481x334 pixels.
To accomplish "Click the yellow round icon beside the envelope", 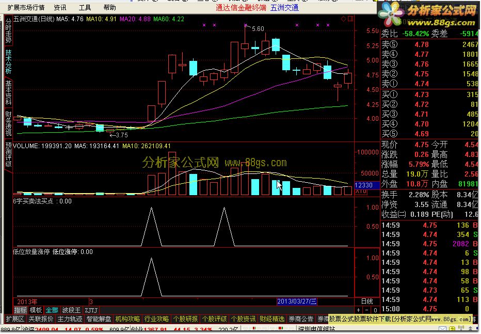I will (x=453, y=329).
